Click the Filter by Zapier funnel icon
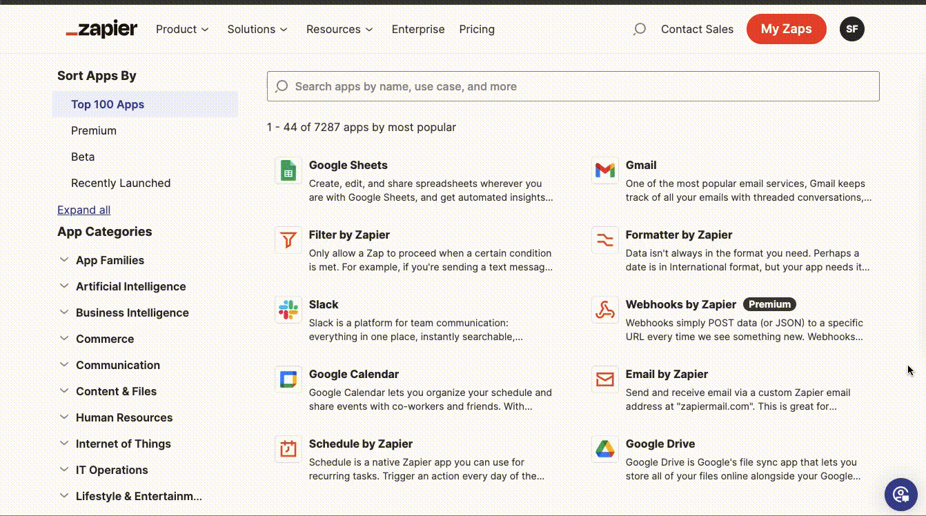The height and width of the screenshot is (516, 926). click(x=288, y=240)
